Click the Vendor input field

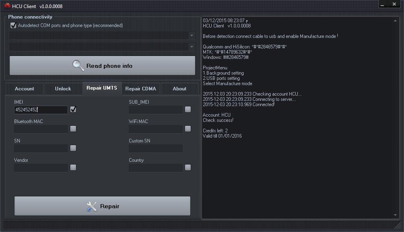click(x=41, y=168)
